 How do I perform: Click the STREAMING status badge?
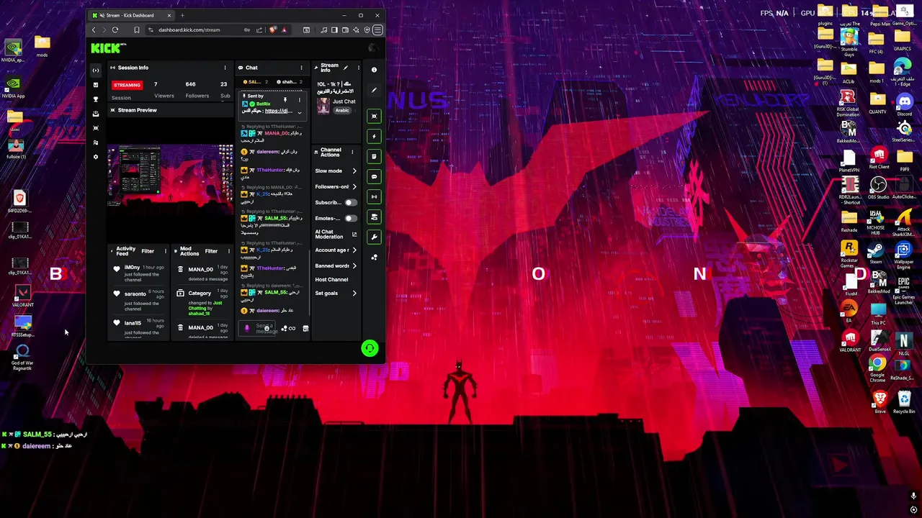(127, 85)
